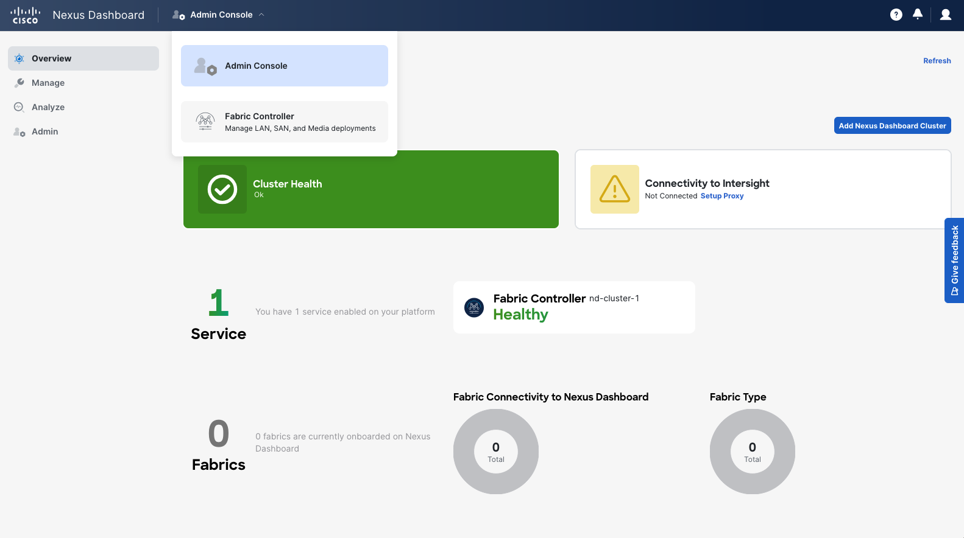964x538 pixels.
Task: Click the Fabric Controller service round icon
Action: pos(474,307)
